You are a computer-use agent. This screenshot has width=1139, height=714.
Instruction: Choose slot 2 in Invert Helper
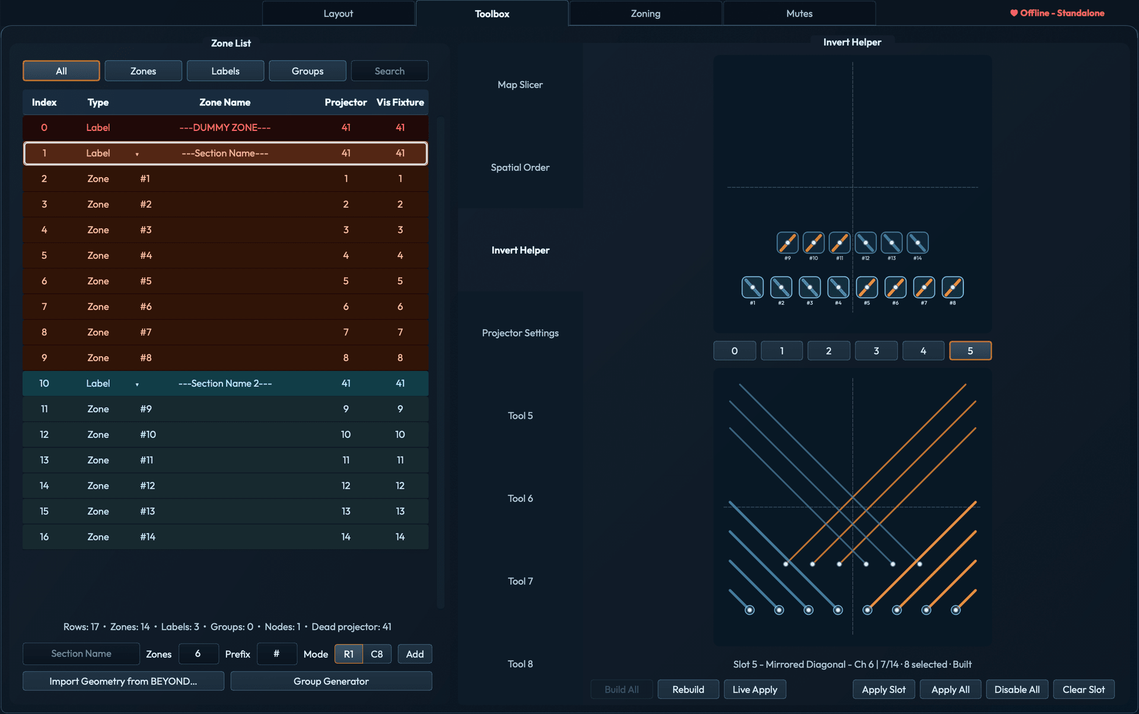click(829, 351)
